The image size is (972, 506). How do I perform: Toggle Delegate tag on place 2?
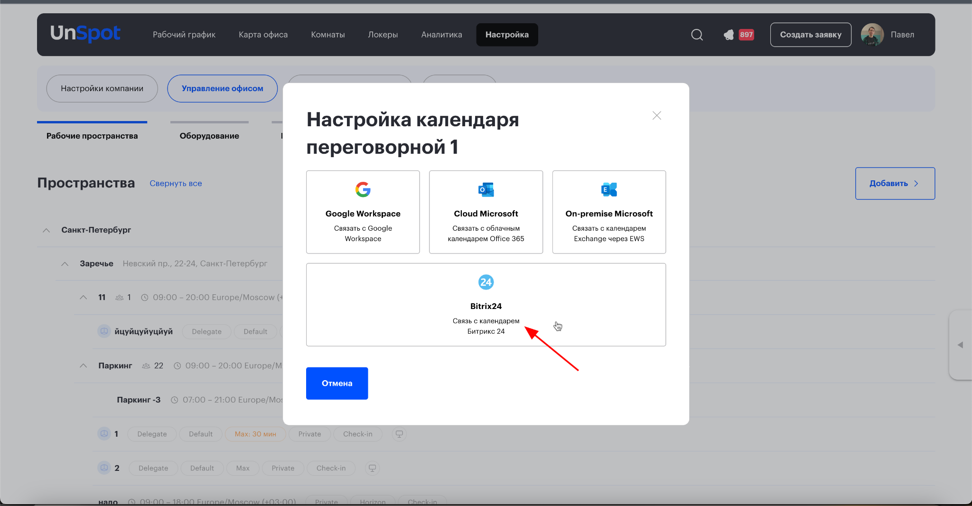click(x=153, y=469)
